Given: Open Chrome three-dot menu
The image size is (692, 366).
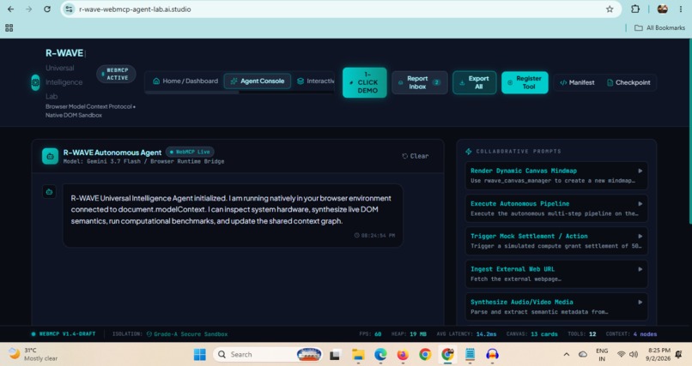Looking at the screenshot, I should [x=681, y=9].
